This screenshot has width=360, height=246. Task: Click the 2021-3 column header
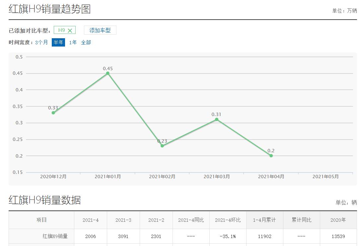coord(123,220)
